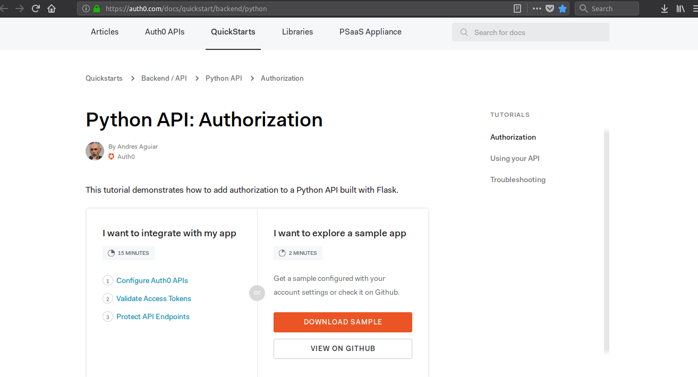Click the TUTORIALS sidebar heading
Screen dimensions: 698x377
pos(510,115)
